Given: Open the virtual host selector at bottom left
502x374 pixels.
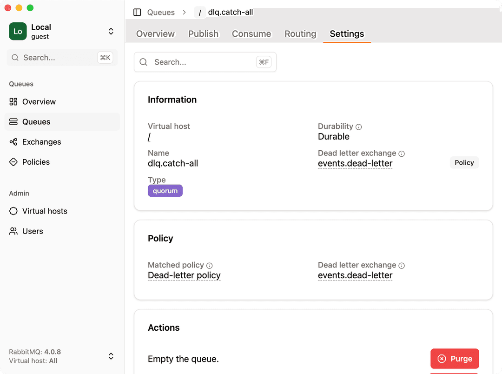Looking at the screenshot, I should coord(111,356).
